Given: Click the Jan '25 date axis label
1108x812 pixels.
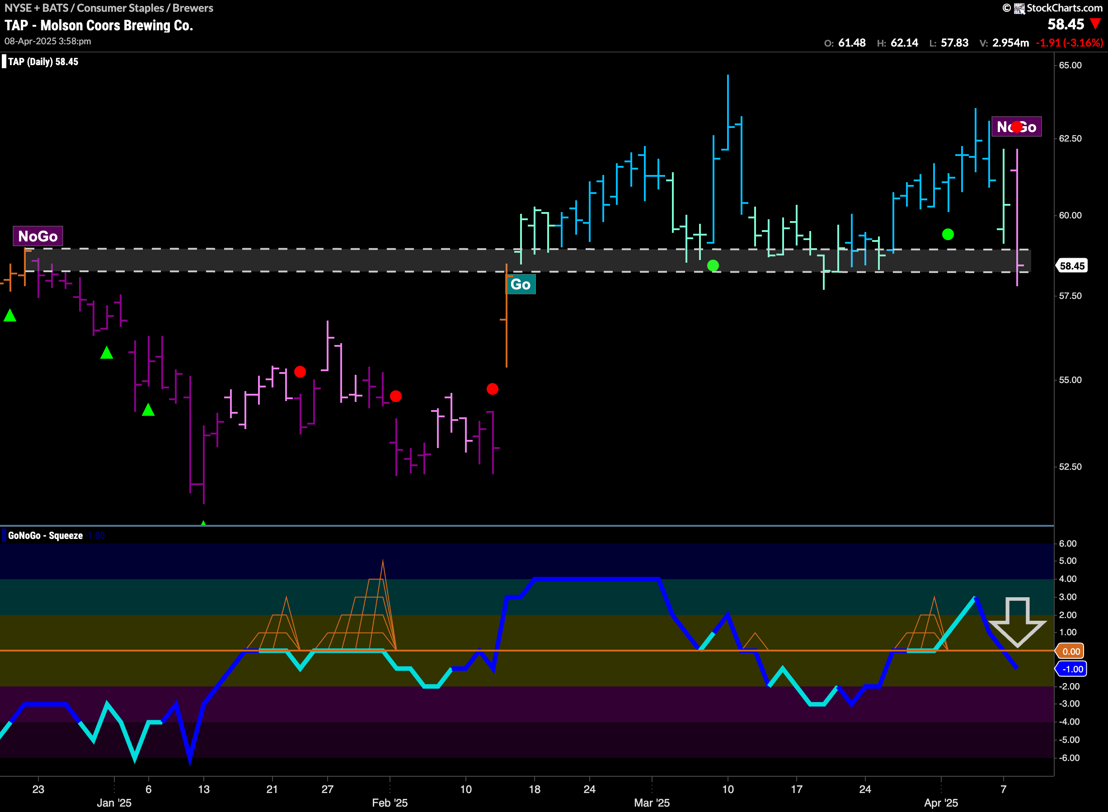Looking at the screenshot, I should (114, 803).
